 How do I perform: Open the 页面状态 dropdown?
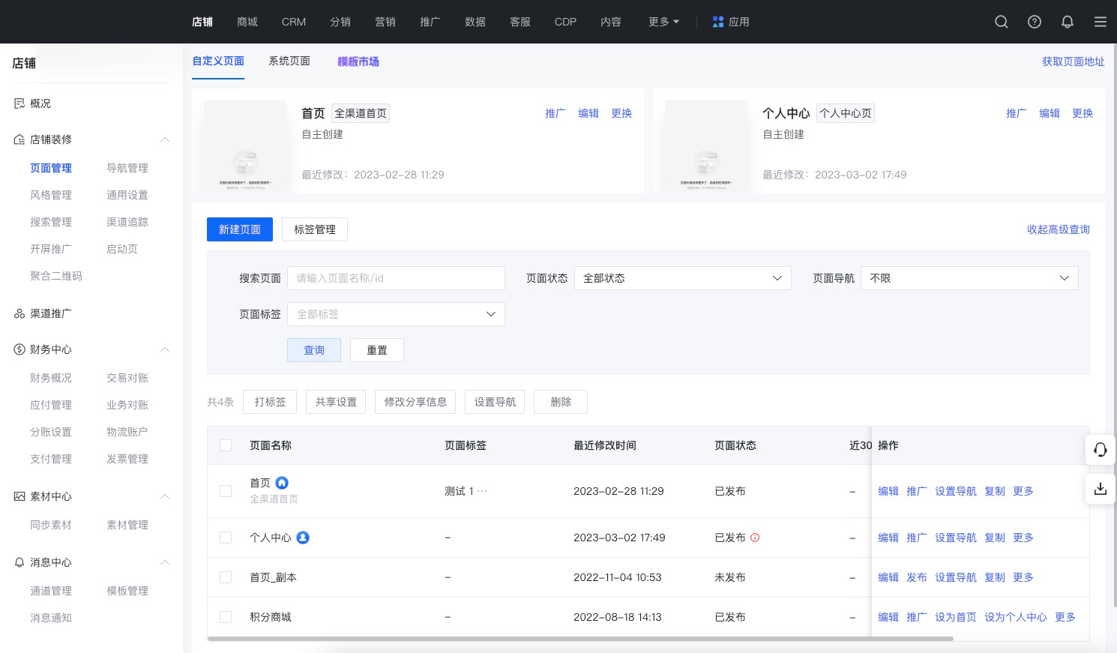682,278
